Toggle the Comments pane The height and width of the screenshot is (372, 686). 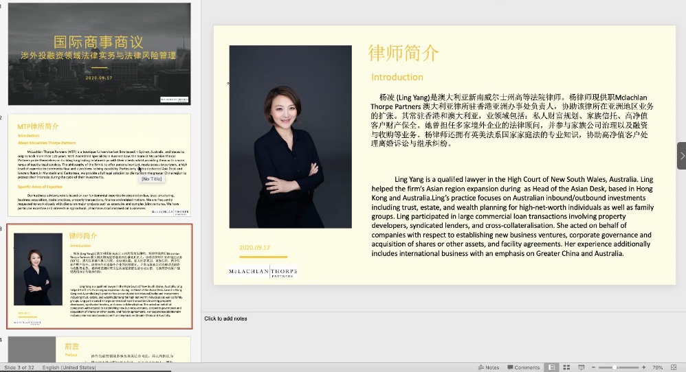point(524,367)
